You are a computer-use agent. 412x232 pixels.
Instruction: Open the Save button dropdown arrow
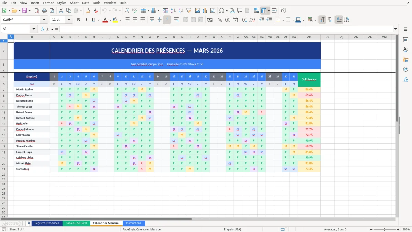click(30, 11)
